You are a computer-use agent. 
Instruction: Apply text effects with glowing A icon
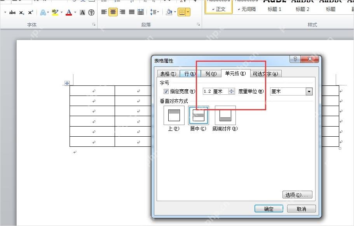[x=43, y=12]
